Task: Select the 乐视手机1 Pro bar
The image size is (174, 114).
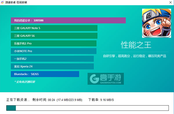Action: tap(54, 44)
